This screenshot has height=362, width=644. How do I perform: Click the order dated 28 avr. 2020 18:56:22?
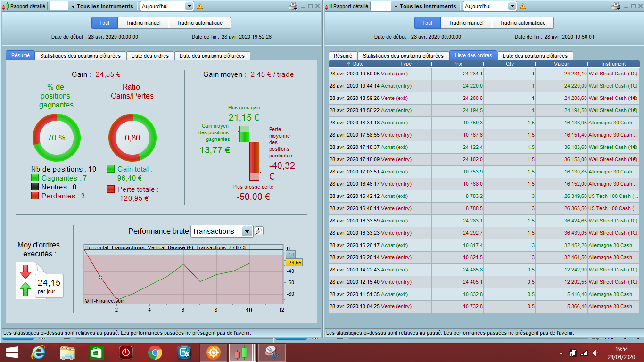pos(484,110)
